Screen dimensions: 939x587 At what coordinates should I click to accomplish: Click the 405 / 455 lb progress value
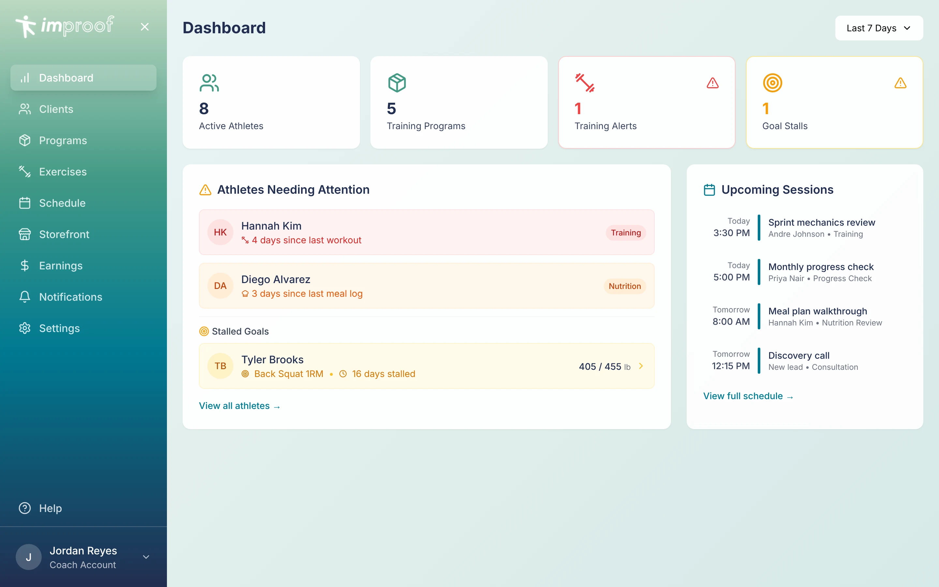click(604, 367)
